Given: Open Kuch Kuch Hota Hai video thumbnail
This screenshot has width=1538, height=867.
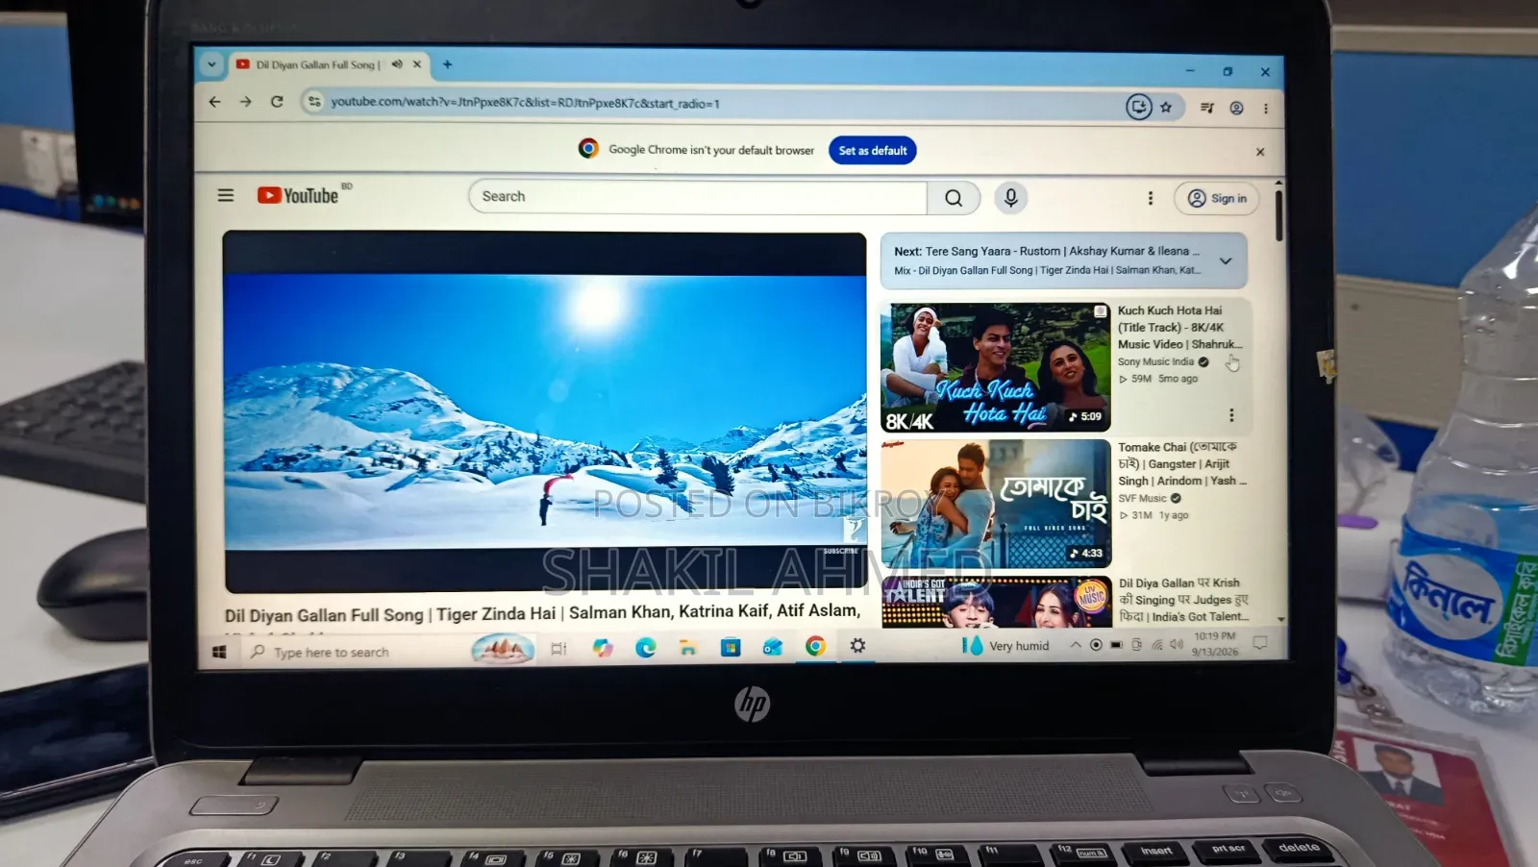Looking at the screenshot, I should coord(996,367).
